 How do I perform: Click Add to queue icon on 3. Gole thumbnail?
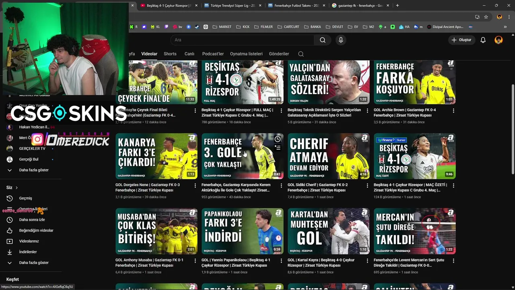coord(278,148)
